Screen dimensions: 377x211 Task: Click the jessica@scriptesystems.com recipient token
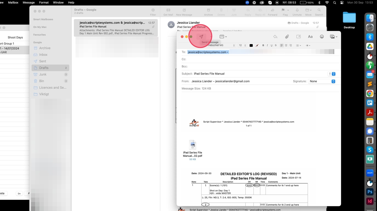coord(208,52)
